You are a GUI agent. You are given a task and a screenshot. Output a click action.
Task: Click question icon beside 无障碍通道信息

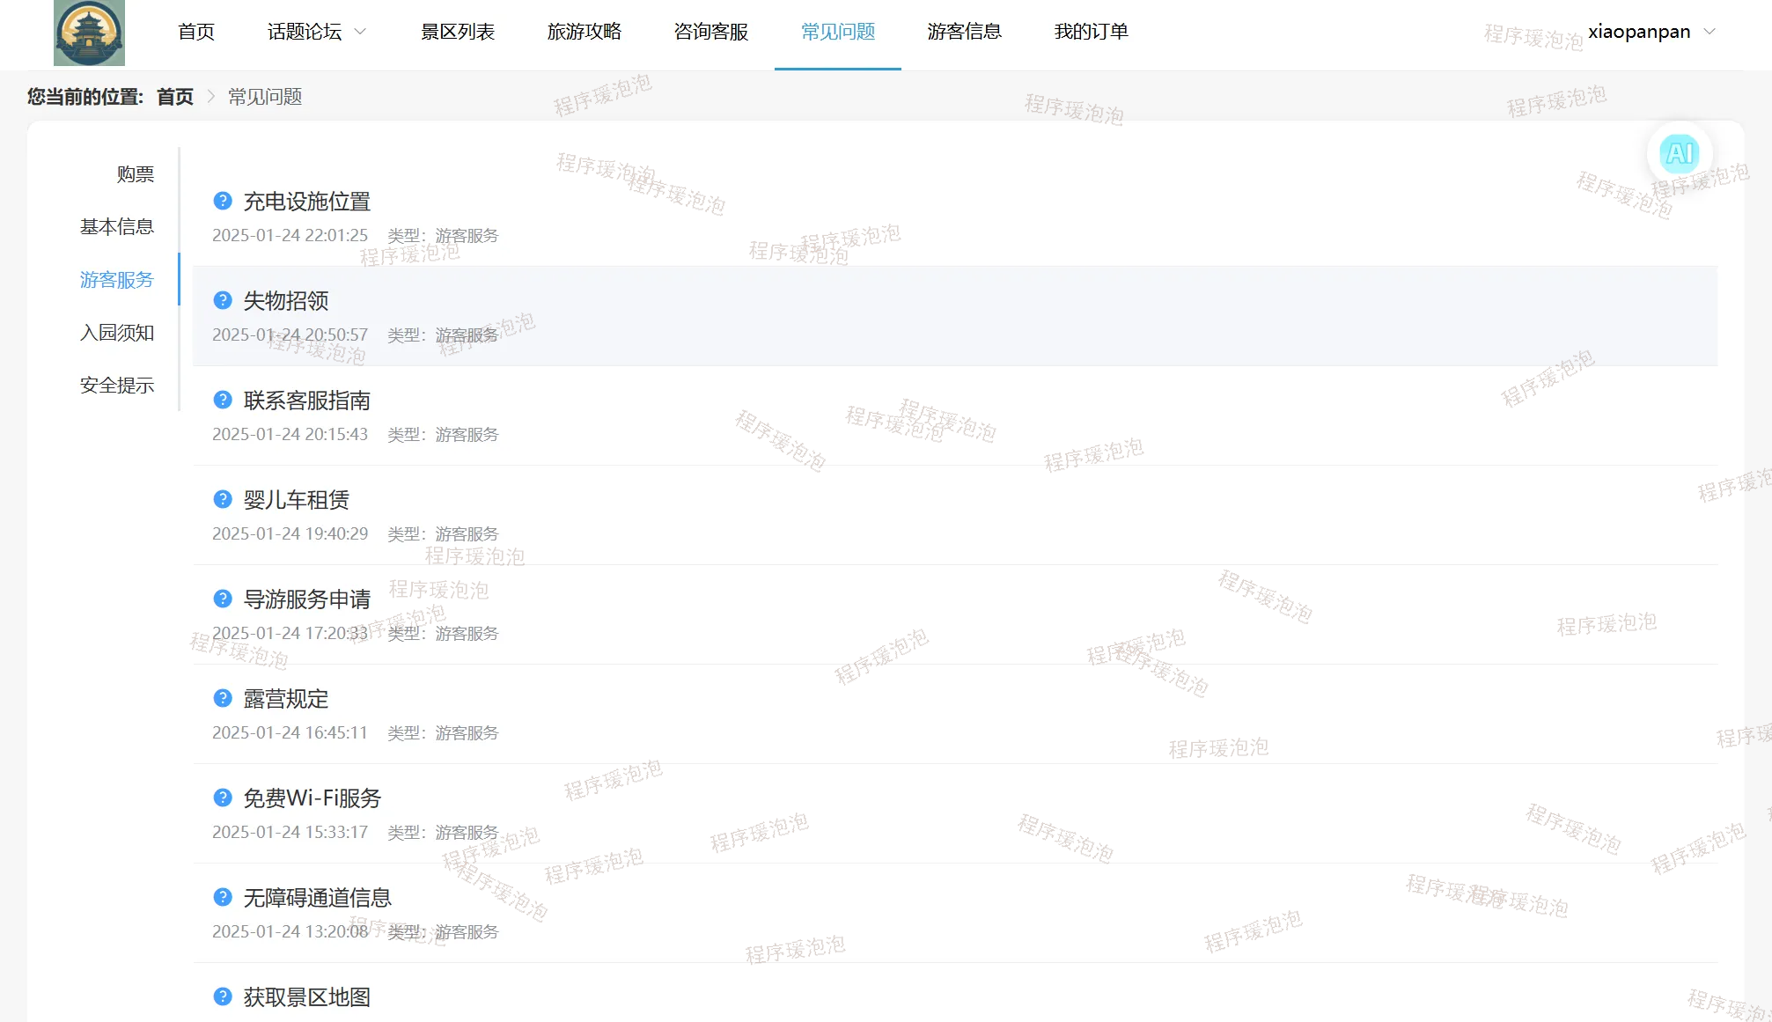[x=223, y=897]
